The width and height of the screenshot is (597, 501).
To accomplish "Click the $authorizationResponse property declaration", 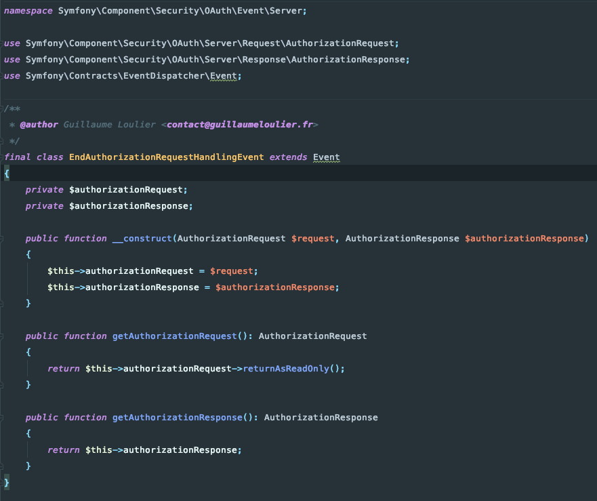I will 129,205.
